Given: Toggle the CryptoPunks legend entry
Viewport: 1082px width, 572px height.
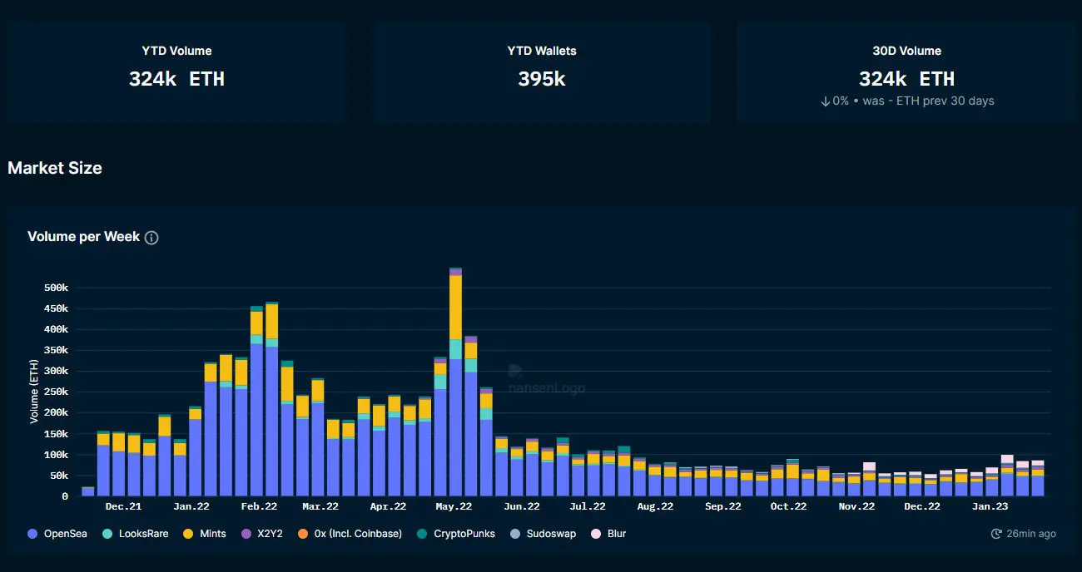Looking at the screenshot, I should pos(455,534).
